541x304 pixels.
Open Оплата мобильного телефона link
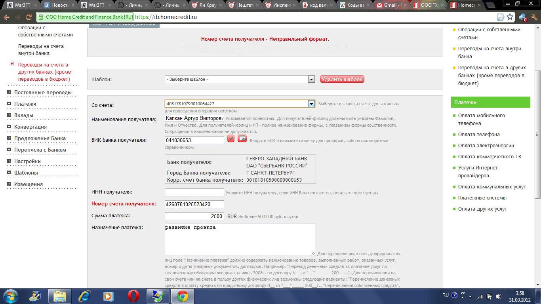coord(482,119)
